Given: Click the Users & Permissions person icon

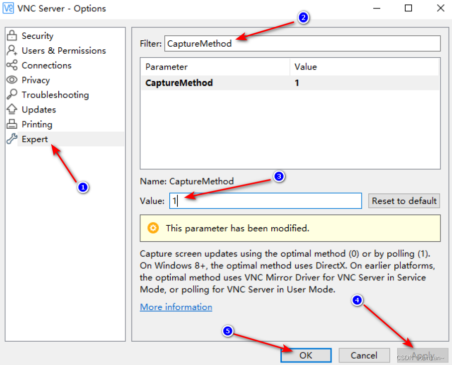Looking at the screenshot, I should pos(12,50).
